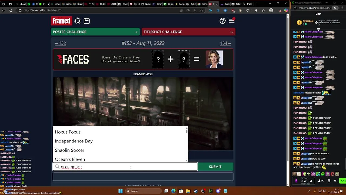The height and width of the screenshot is (195, 346).
Task: Open the help question mark icon
Action: pos(222,21)
